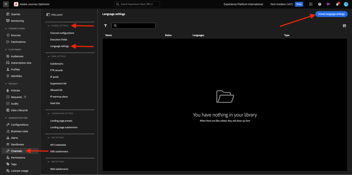Open Landing page presets
The height and width of the screenshot is (175, 352).
tap(61, 121)
